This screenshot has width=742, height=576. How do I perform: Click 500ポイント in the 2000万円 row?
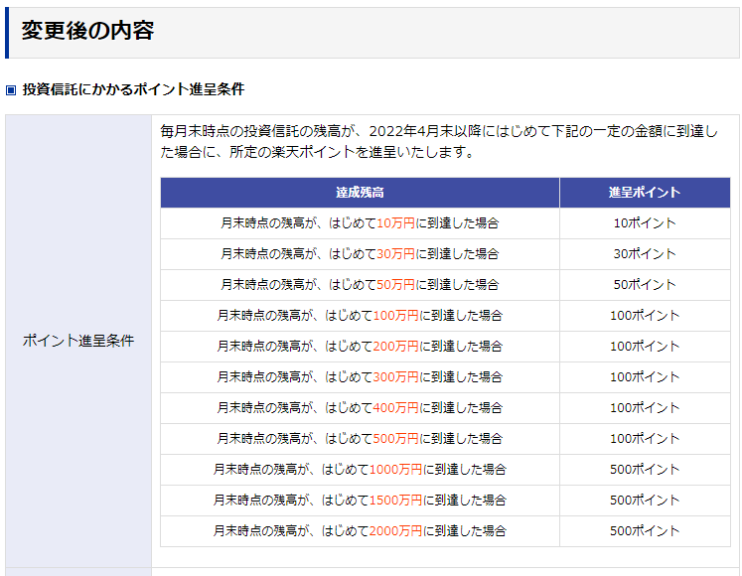click(x=645, y=530)
